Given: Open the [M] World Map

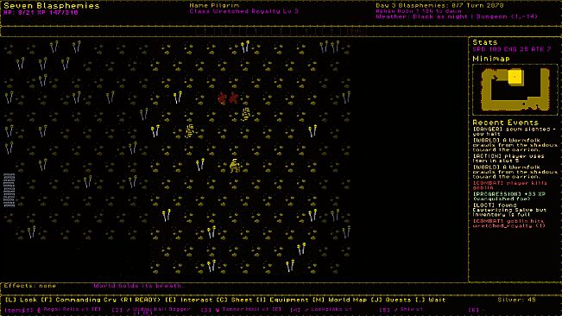Looking at the screenshot, I should pyautogui.click(x=339, y=300).
